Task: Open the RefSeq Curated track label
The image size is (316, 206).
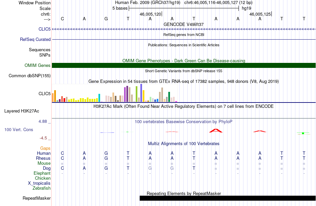Action: [35, 39]
